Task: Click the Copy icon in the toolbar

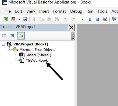Action: [41, 19]
